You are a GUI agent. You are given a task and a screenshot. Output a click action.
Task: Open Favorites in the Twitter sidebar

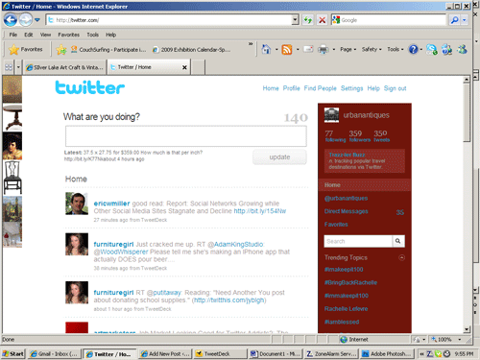336,225
